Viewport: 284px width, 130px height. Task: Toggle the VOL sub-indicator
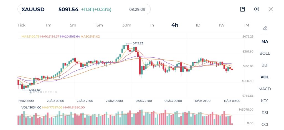coord(265,77)
